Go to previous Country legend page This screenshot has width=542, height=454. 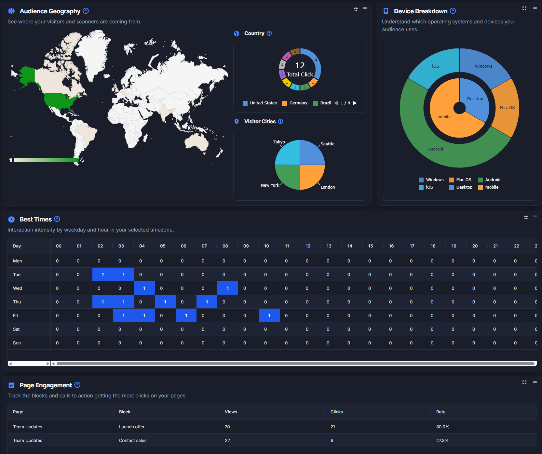336,103
